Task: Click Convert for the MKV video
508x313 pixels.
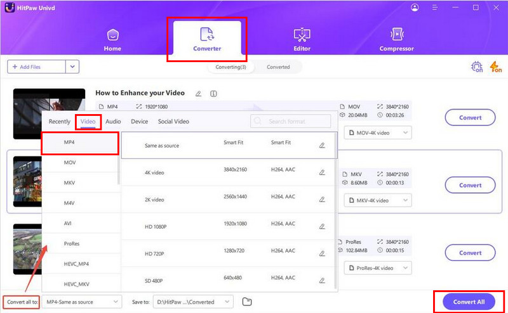Action: 470,185
